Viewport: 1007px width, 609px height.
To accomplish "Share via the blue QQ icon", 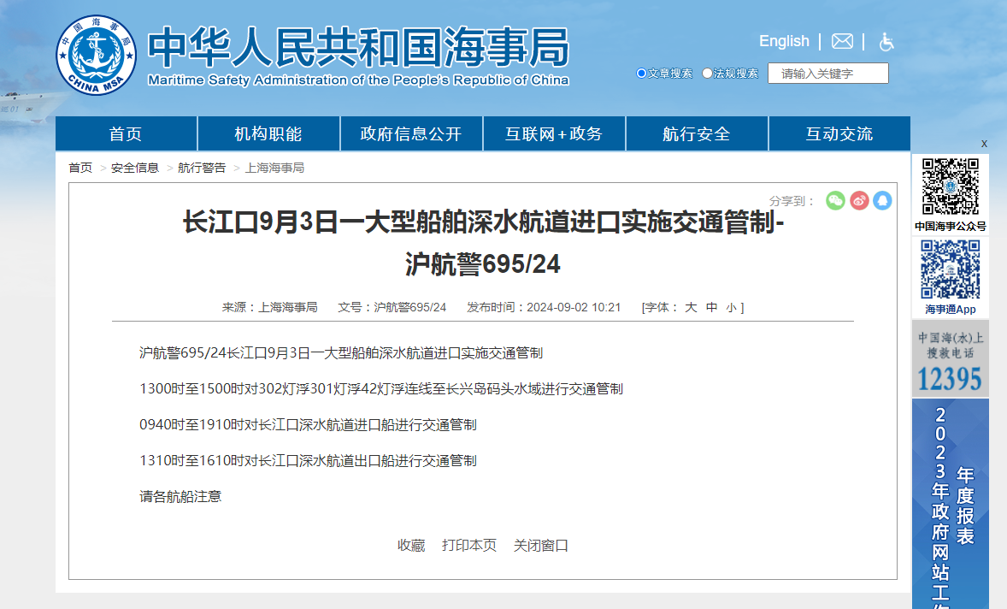I will tap(882, 200).
